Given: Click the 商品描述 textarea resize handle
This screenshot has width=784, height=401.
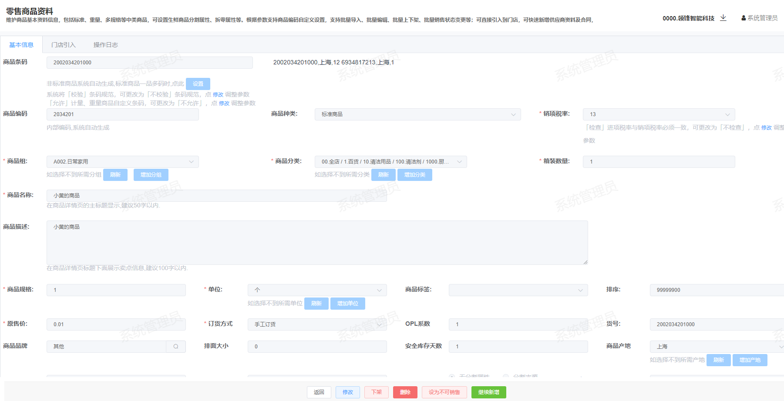Looking at the screenshot, I should pos(585,262).
